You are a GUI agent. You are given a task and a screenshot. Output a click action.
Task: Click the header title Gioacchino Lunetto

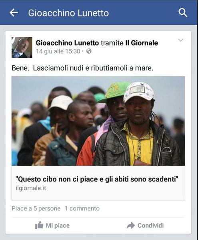point(68,13)
